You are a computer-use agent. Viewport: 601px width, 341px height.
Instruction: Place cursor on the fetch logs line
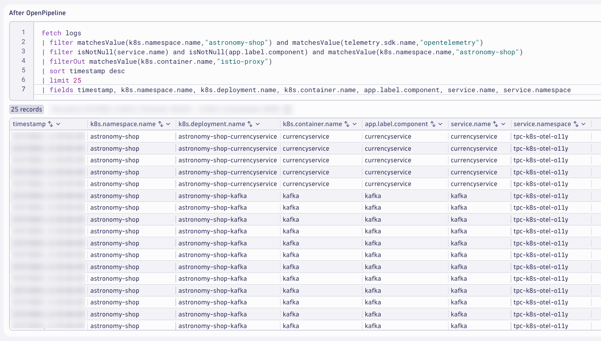click(62, 33)
